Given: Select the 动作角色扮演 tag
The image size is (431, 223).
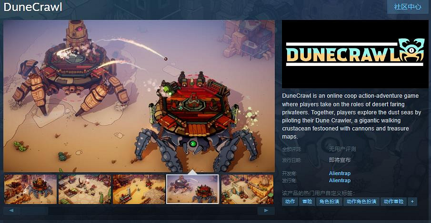Looking at the screenshot, I should point(361,202).
